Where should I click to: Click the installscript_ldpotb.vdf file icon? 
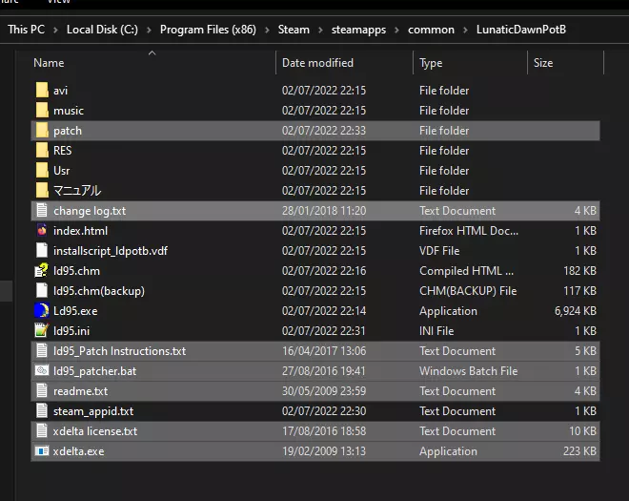point(42,250)
